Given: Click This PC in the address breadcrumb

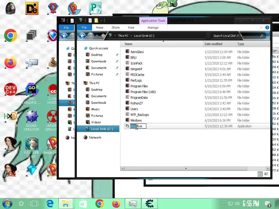Looking at the screenshot, I should click(123, 36).
